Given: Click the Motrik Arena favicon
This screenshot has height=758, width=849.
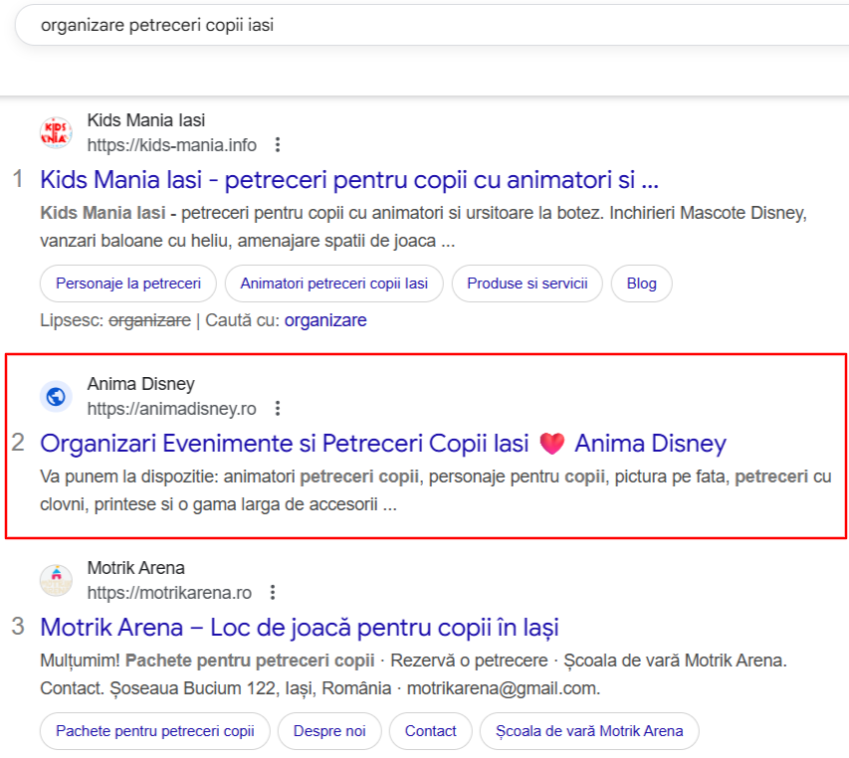Looking at the screenshot, I should (x=56, y=581).
